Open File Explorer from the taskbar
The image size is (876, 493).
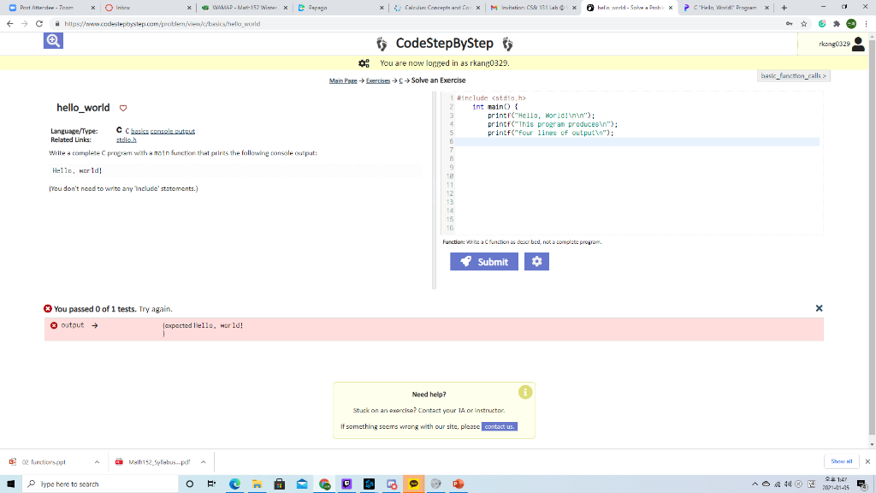coord(257,484)
